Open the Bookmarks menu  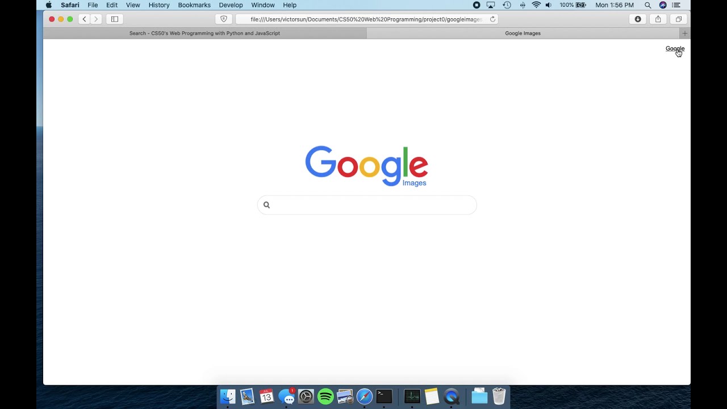pos(194,5)
